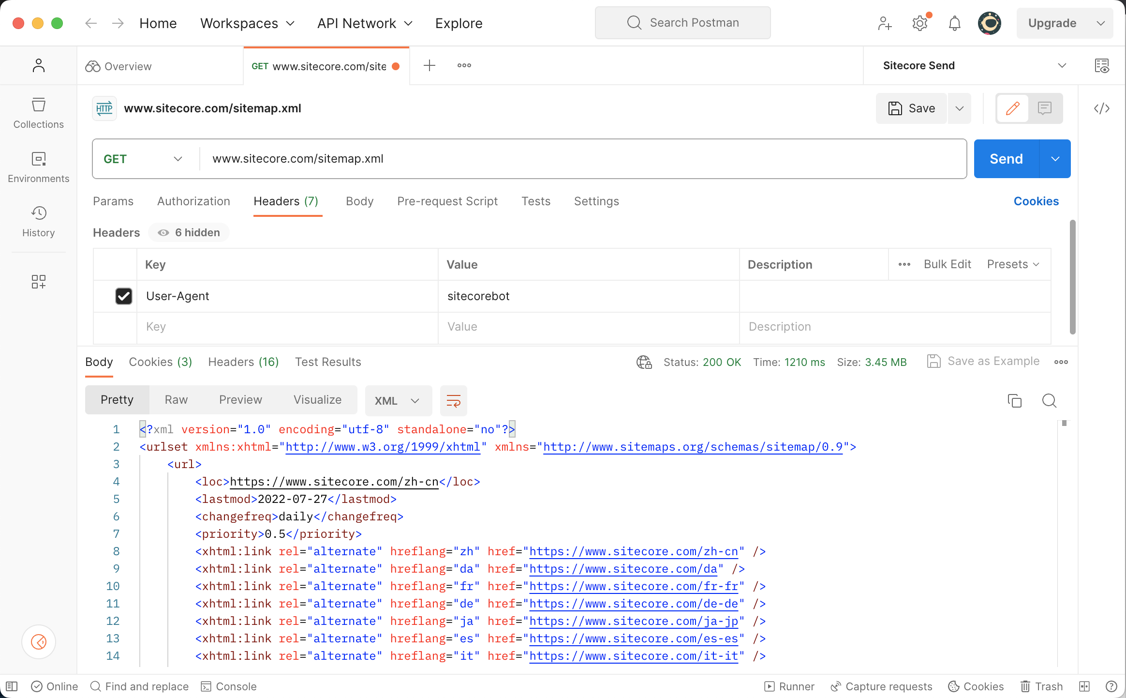The image size is (1126, 698).
Task: Switch to the request Settings tab
Action: point(596,201)
